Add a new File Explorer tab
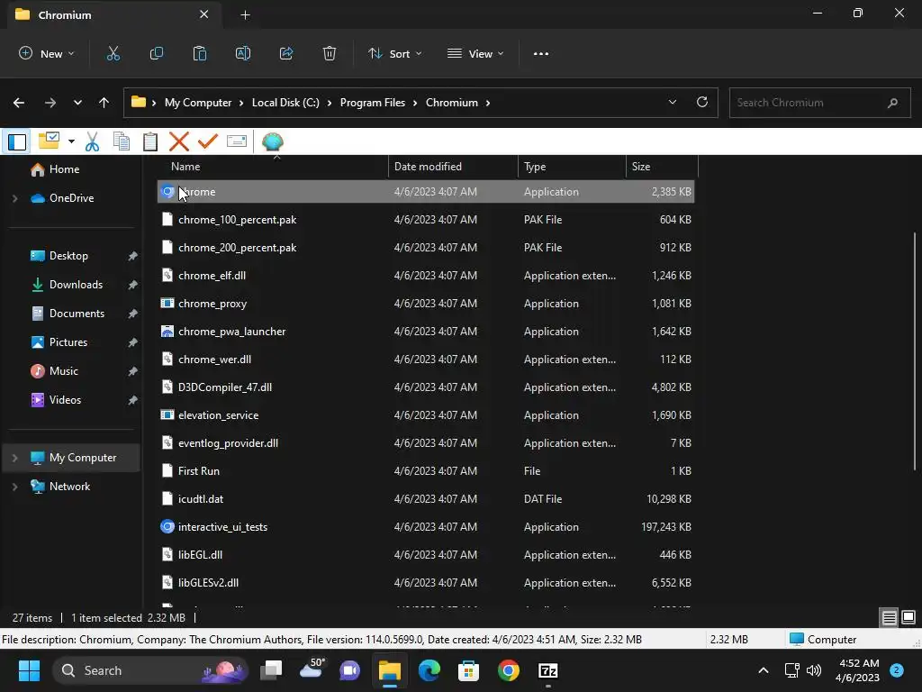Screen dimensions: 922x692 [245, 15]
